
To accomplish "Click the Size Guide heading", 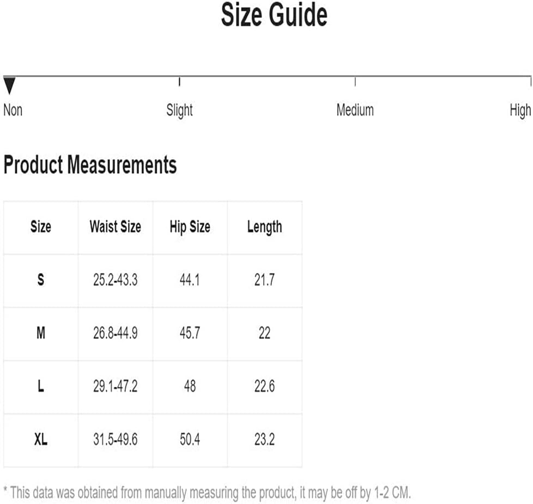I will pos(274,15).
